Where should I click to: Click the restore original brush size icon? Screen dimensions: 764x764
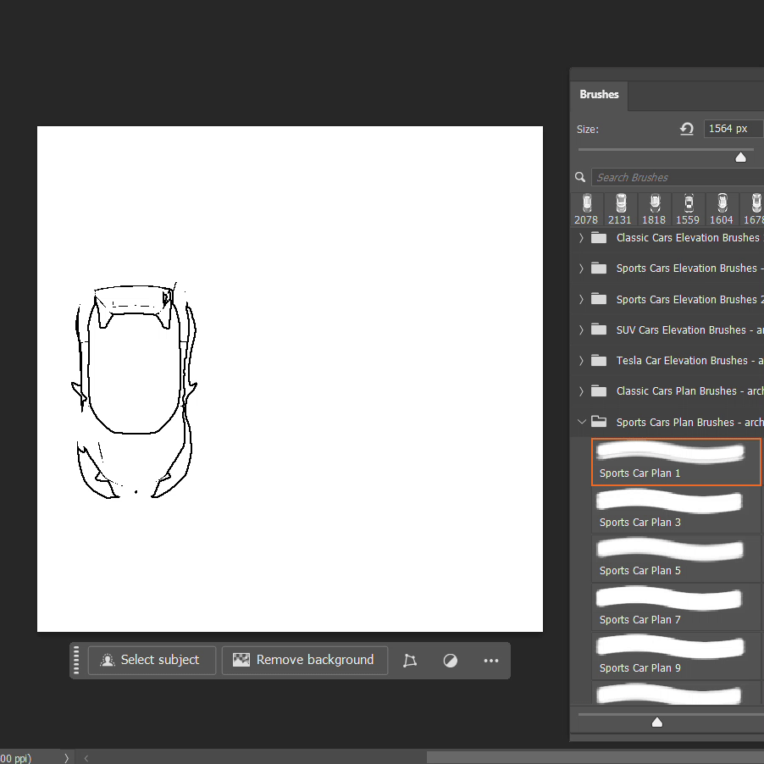pyautogui.click(x=687, y=129)
